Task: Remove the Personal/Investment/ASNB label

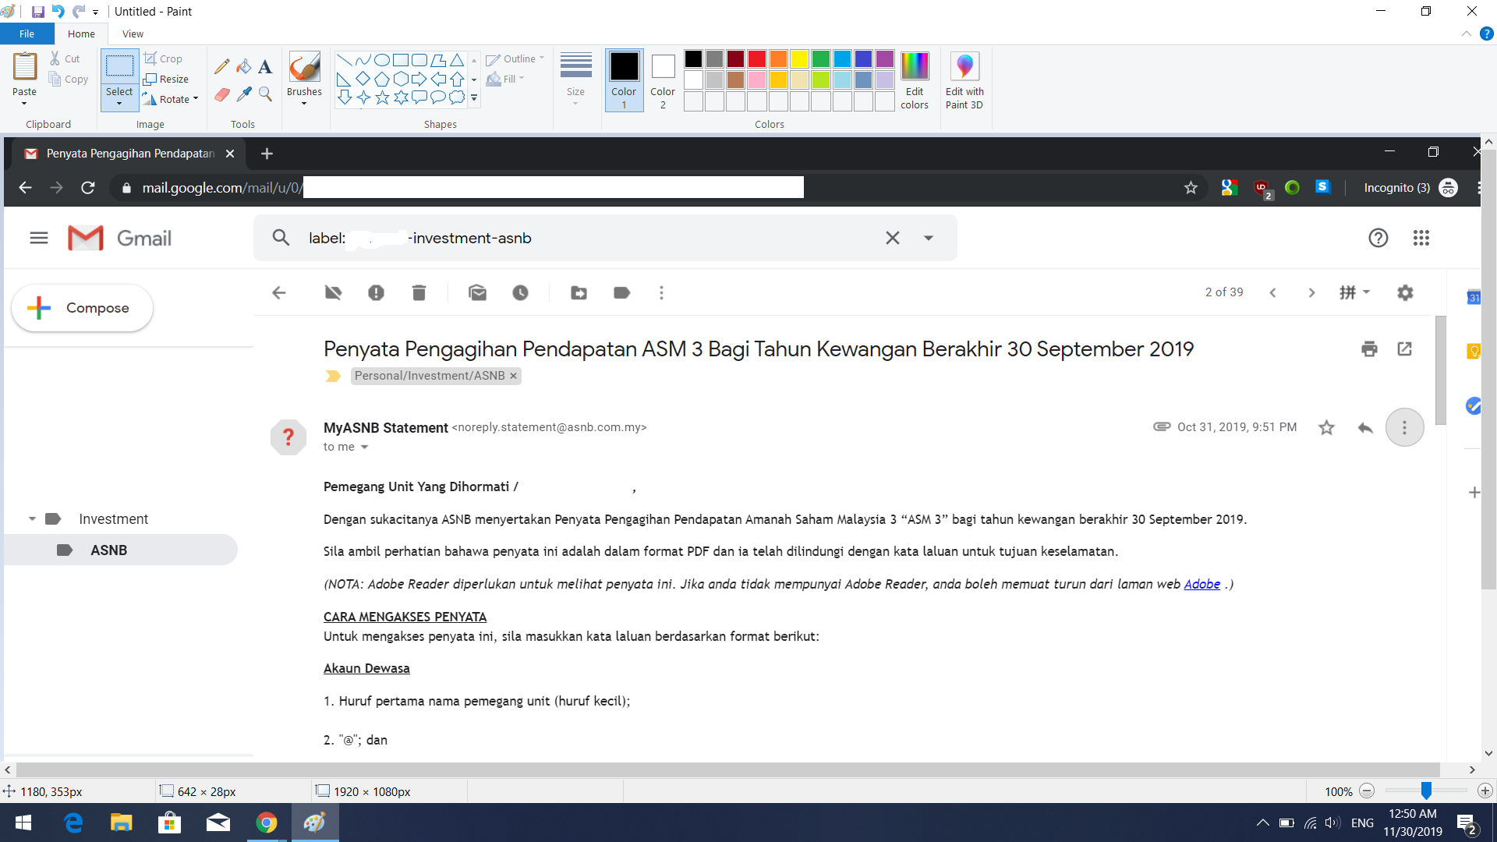Action: [x=513, y=376]
